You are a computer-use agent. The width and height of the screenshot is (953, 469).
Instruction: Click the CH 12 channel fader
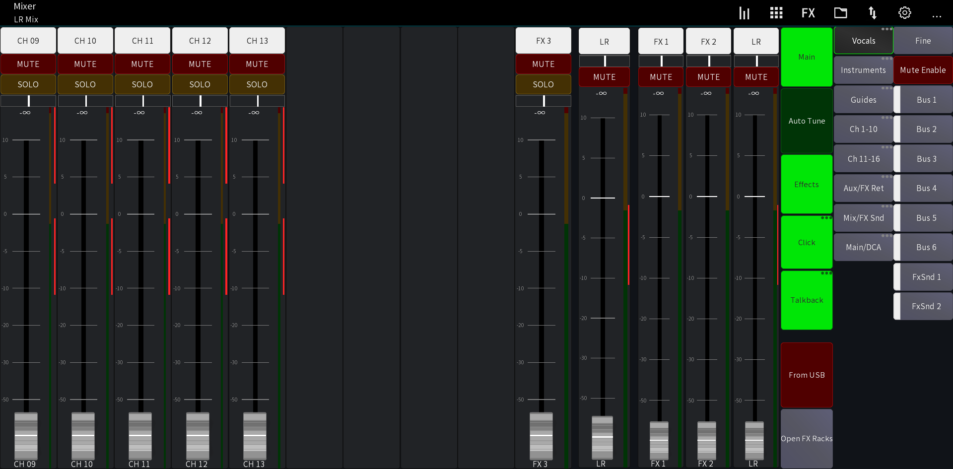click(198, 437)
